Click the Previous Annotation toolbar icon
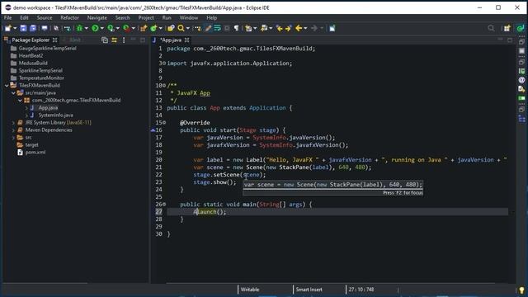Screen dimensions: 528x297 coord(264,28)
